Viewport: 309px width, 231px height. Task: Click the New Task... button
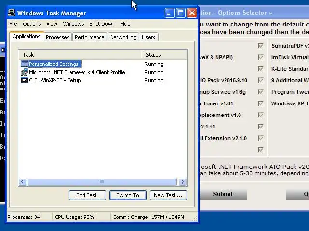tap(169, 195)
